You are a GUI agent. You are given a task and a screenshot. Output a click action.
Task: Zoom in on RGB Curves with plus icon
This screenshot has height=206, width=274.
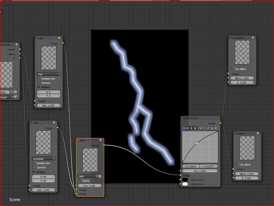click(200, 128)
